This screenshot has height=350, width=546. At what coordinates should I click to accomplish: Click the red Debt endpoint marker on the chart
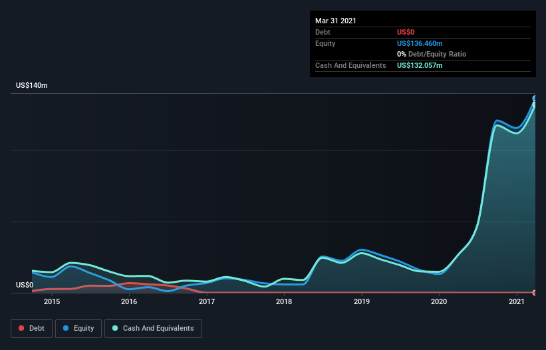(x=535, y=293)
